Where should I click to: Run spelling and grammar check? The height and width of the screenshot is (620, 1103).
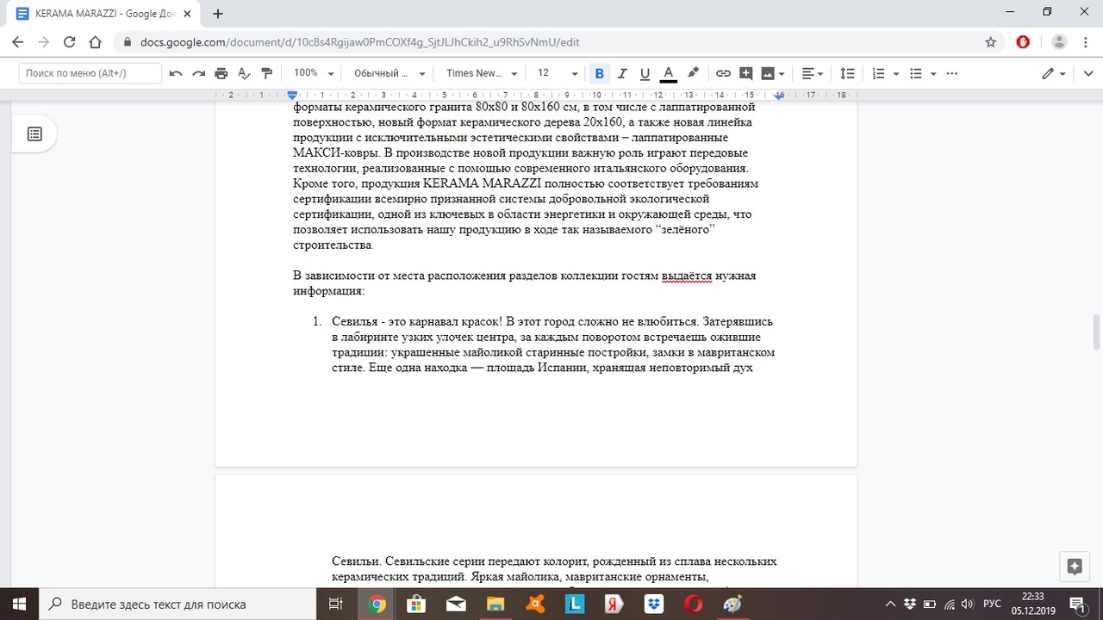[244, 74]
